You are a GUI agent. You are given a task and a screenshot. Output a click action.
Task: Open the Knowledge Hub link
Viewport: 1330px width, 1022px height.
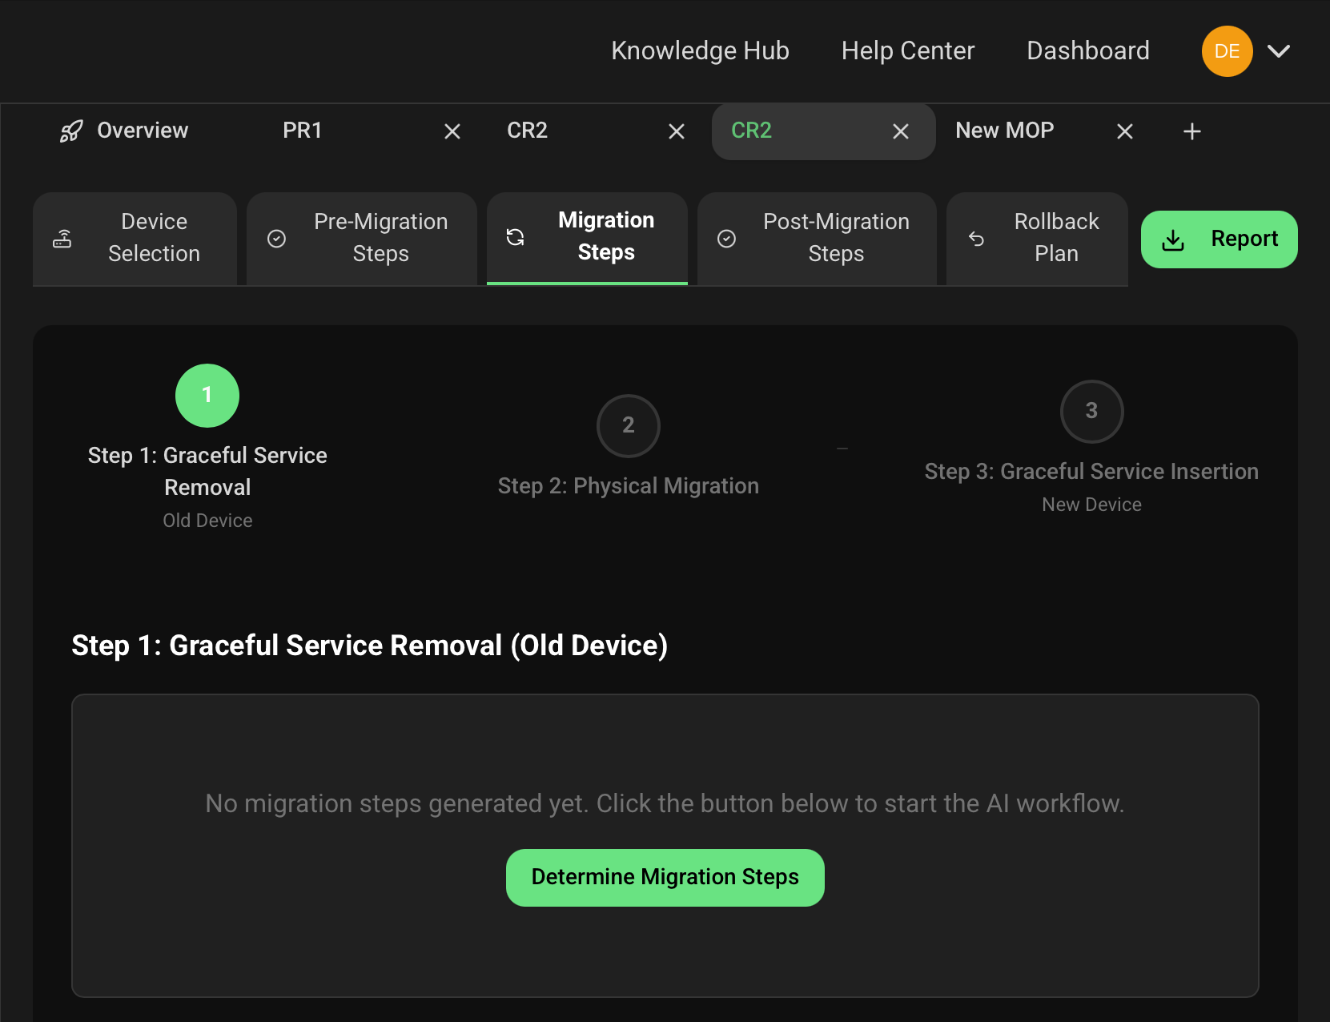point(700,50)
